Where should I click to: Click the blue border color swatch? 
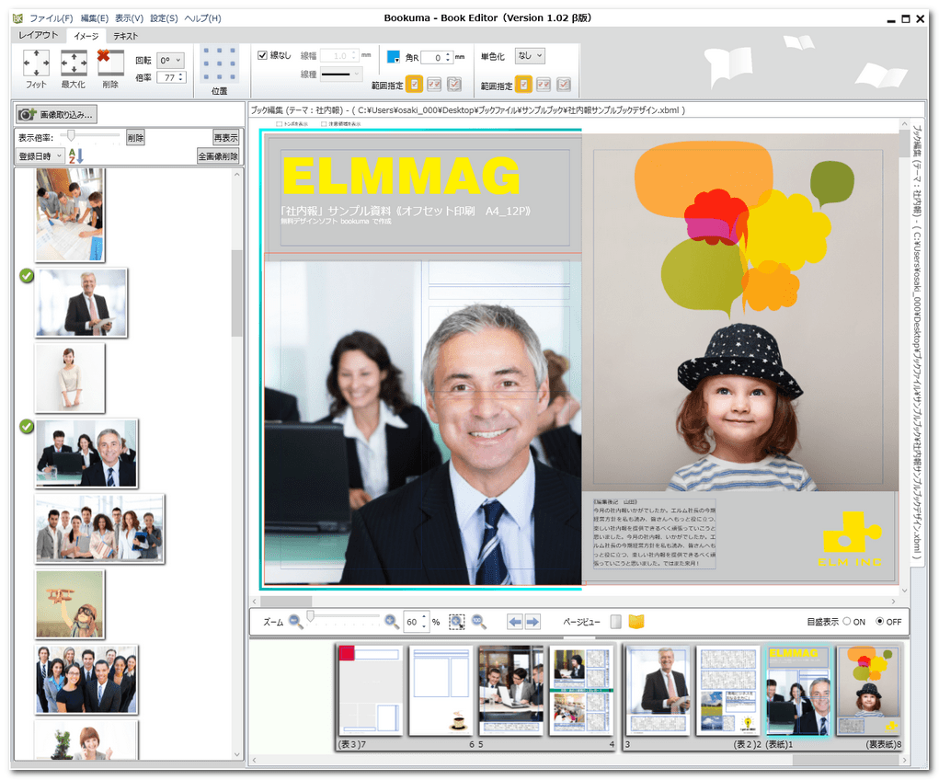click(394, 57)
